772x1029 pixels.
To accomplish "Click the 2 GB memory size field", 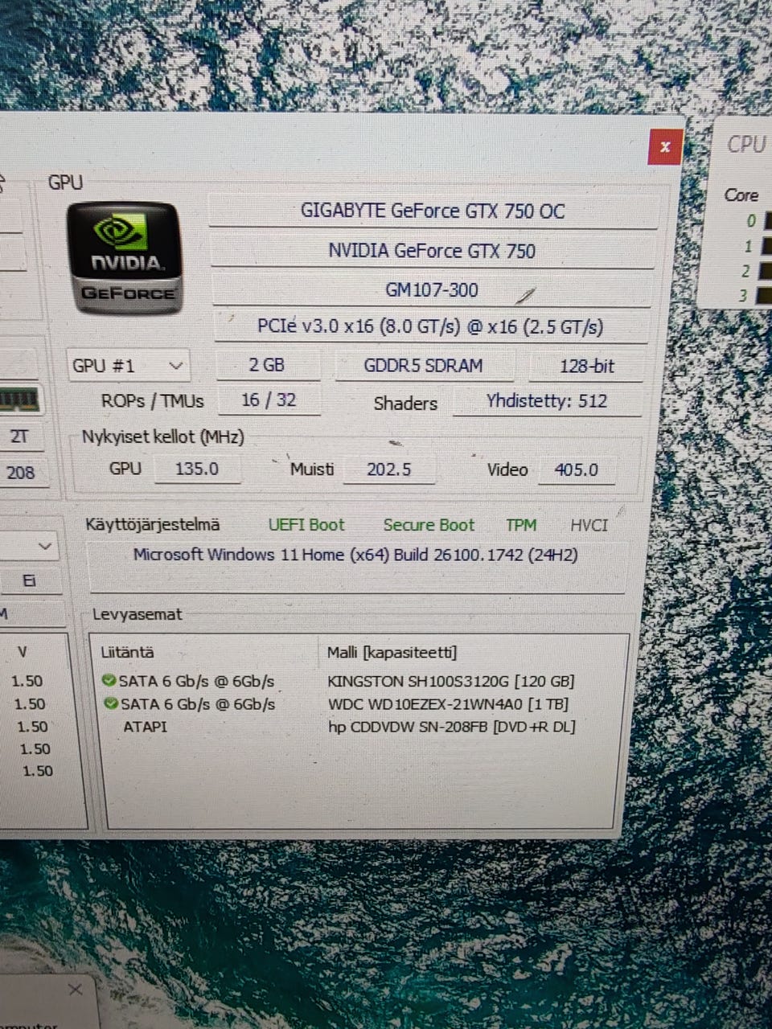I will point(268,365).
